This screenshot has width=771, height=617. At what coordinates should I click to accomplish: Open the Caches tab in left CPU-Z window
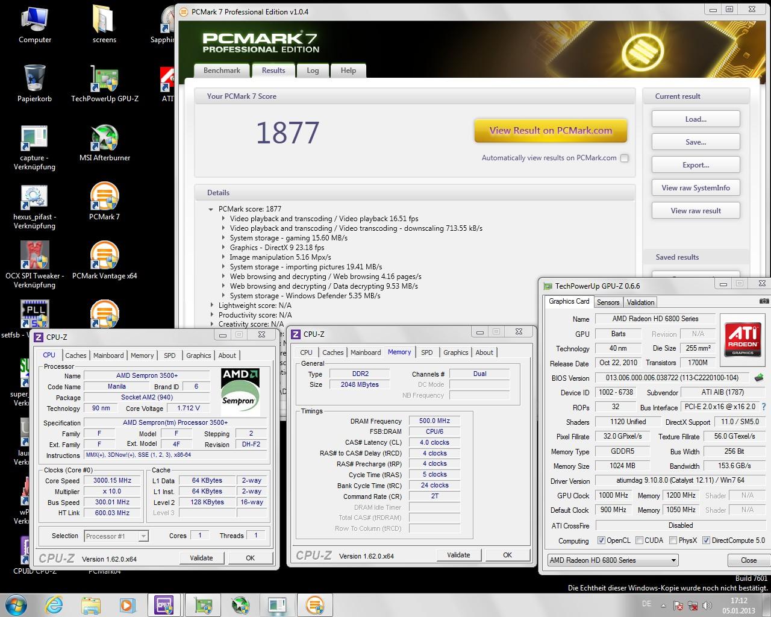click(76, 355)
